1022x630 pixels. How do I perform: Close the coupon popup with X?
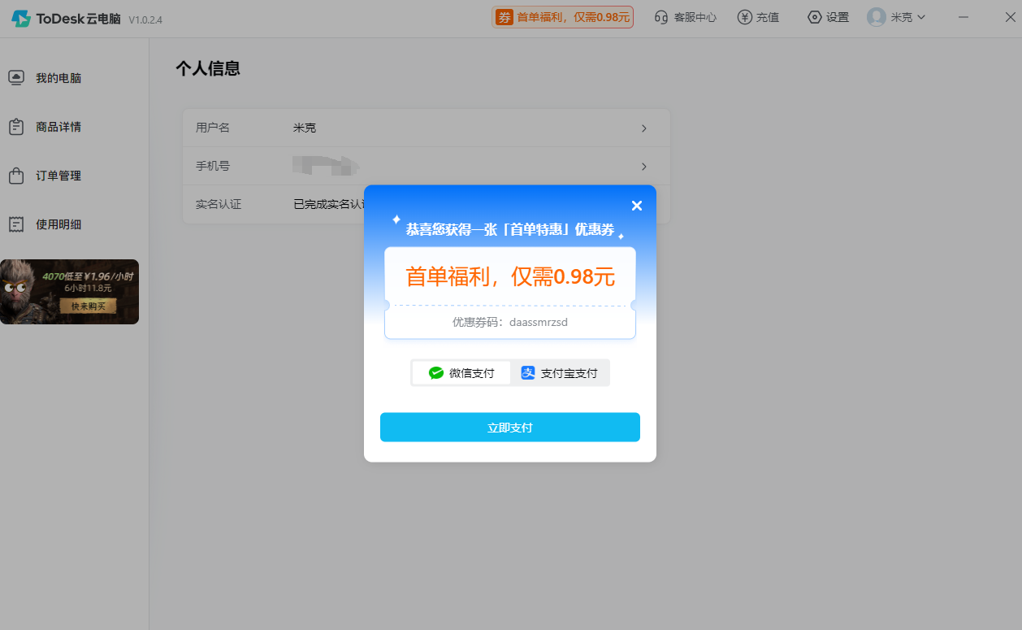click(x=637, y=206)
